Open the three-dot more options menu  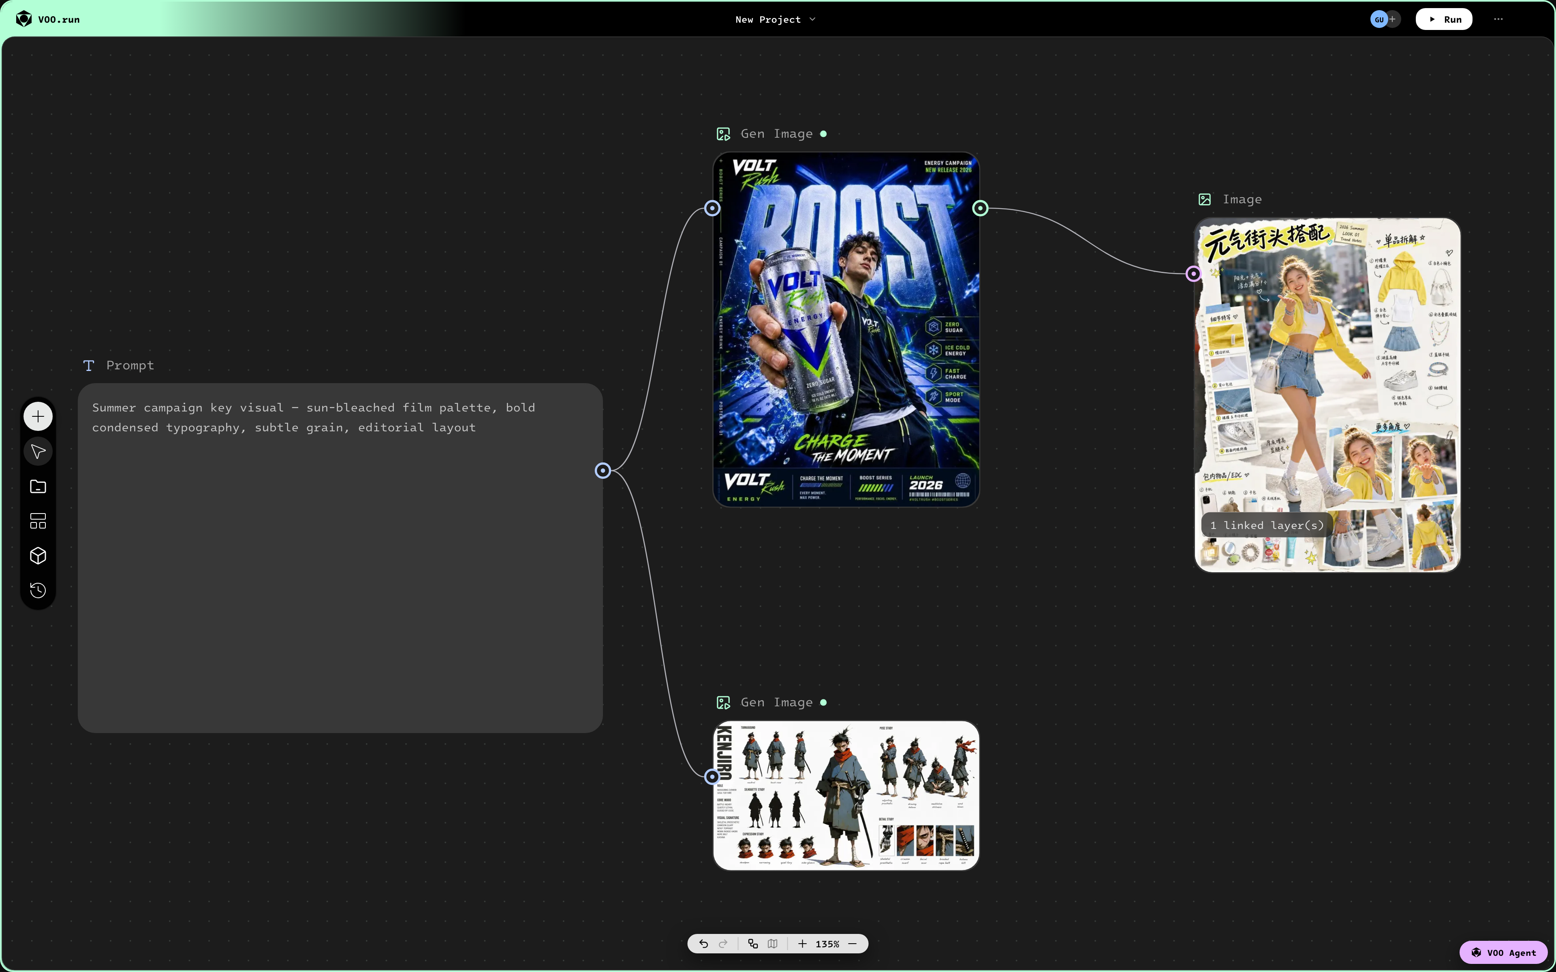[1498, 19]
